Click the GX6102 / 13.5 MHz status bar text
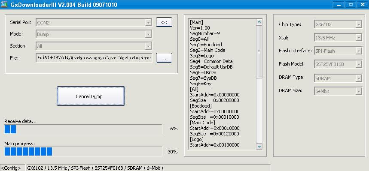 [x=95, y=168]
